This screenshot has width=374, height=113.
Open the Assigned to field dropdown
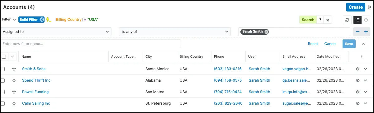point(56,32)
